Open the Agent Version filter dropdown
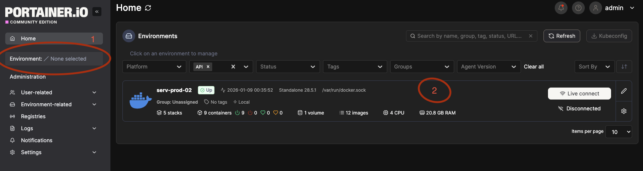643x171 pixels. 489,67
